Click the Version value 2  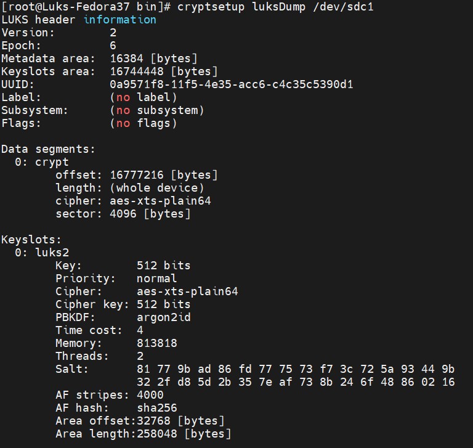[x=113, y=33]
